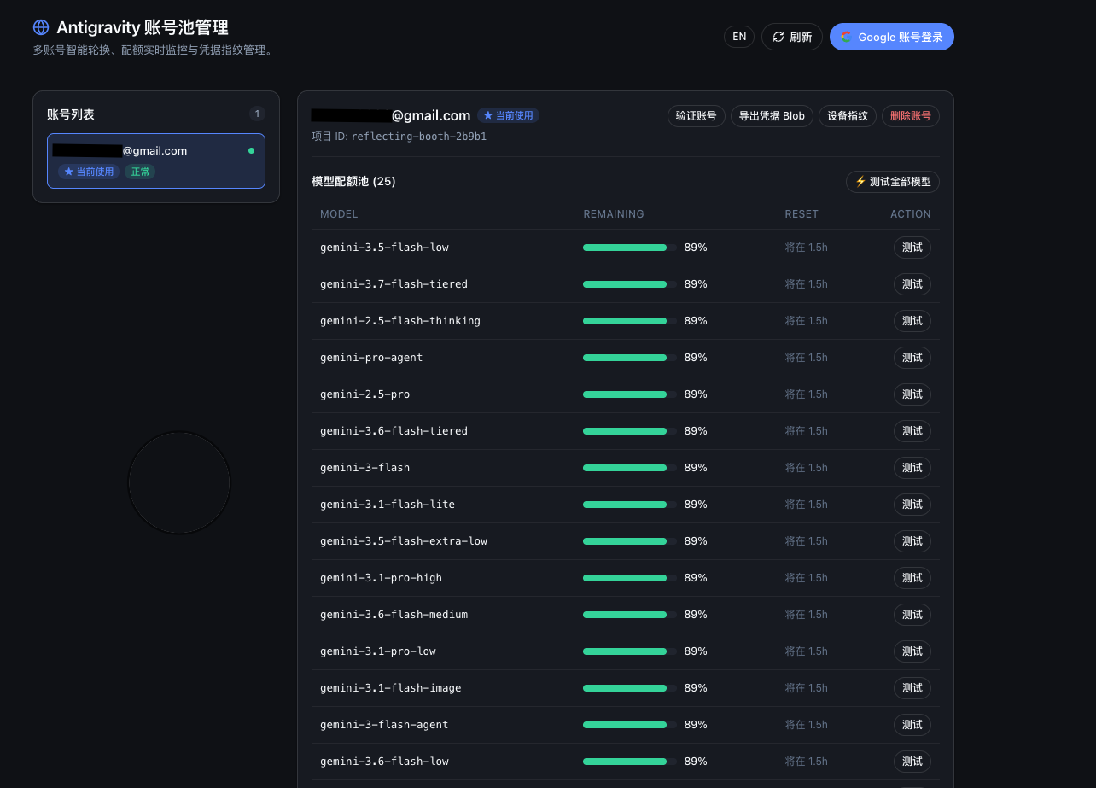Screen dimensions: 1096x788
Task: Click the green 正常 status badge
Action: [x=140, y=172]
